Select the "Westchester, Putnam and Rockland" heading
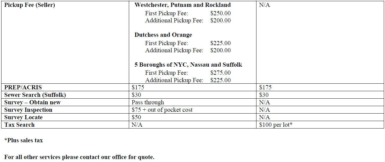 pos(182,5)
